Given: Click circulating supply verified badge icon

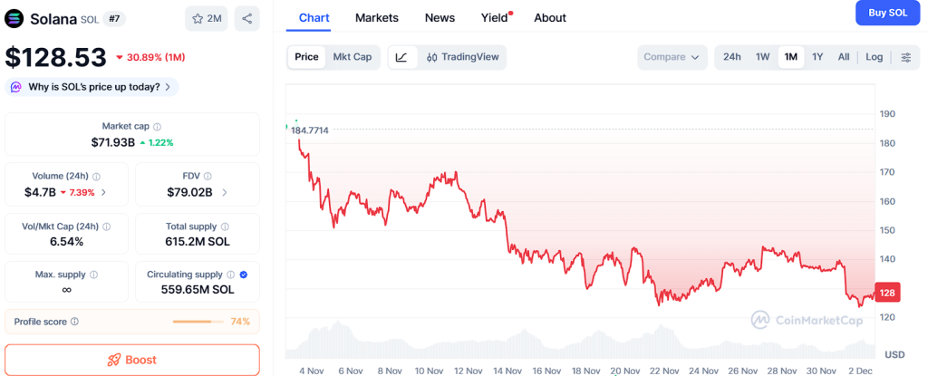Looking at the screenshot, I should (244, 274).
